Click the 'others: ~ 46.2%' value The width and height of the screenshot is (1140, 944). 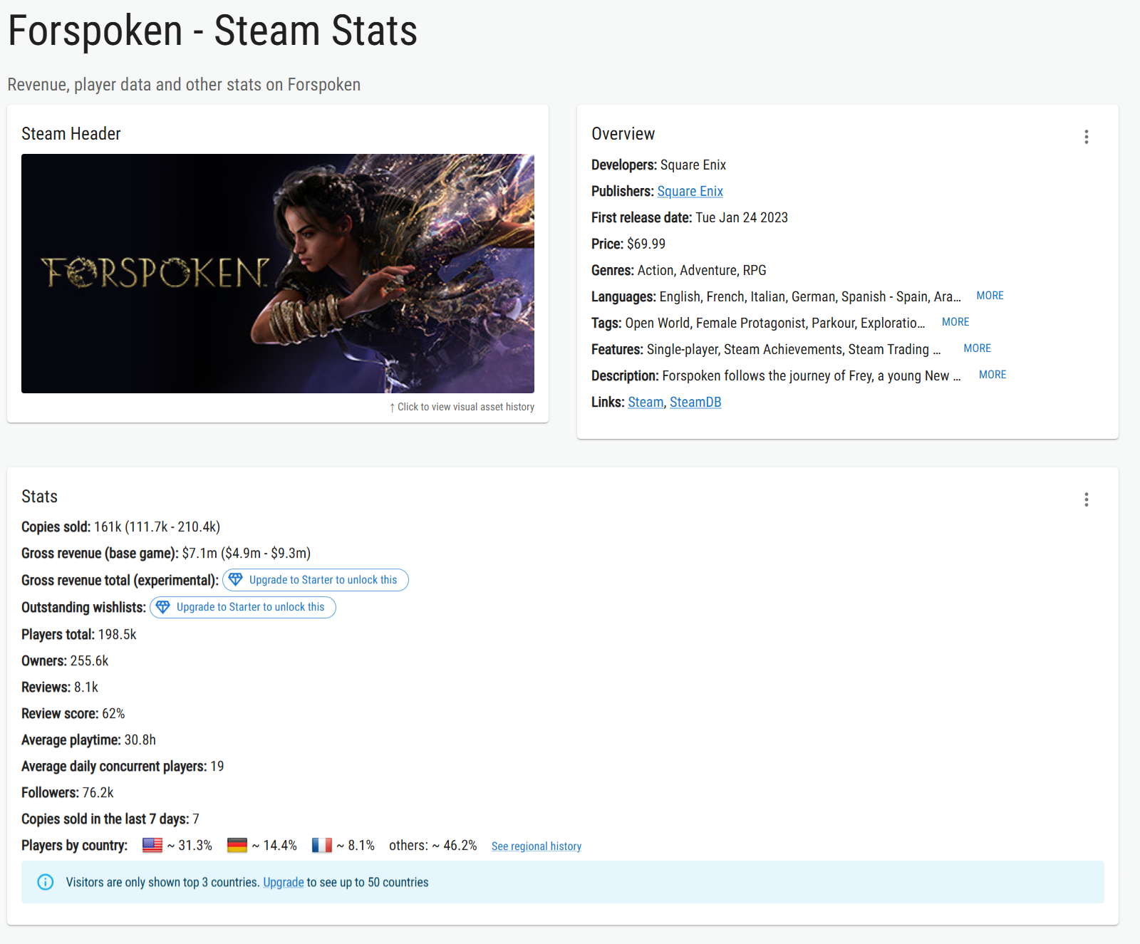(x=433, y=845)
